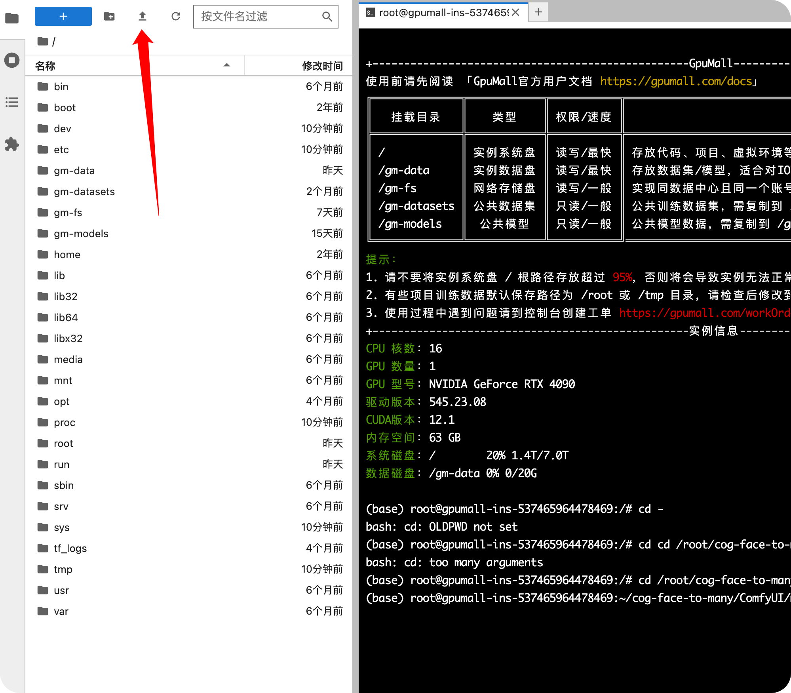Open the root folder in the list
The height and width of the screenshot is (693, 791).
pyautogui.click(x=189, y=443)
